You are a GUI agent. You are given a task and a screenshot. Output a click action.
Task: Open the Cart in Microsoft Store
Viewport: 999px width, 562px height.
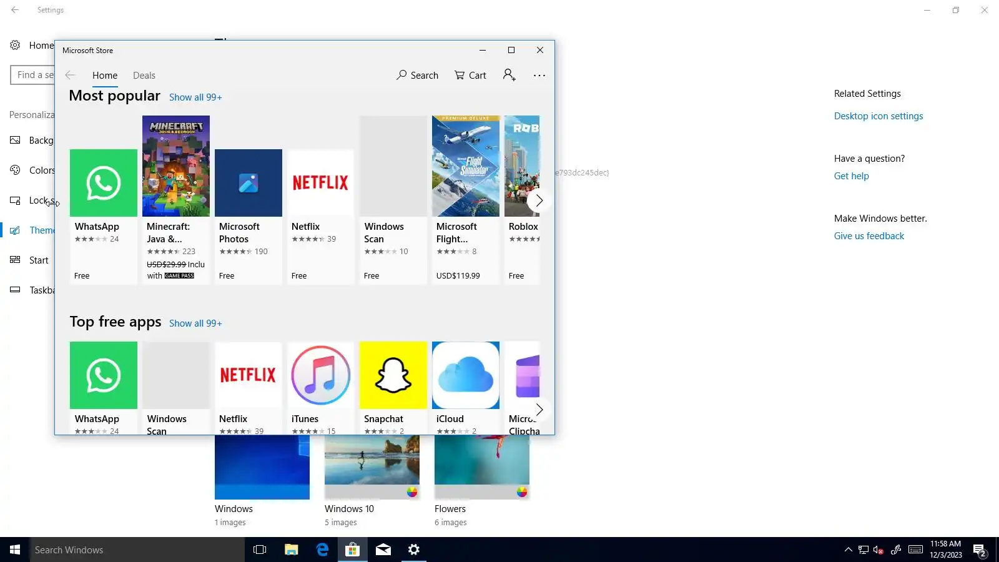click(x=470, y=76)
